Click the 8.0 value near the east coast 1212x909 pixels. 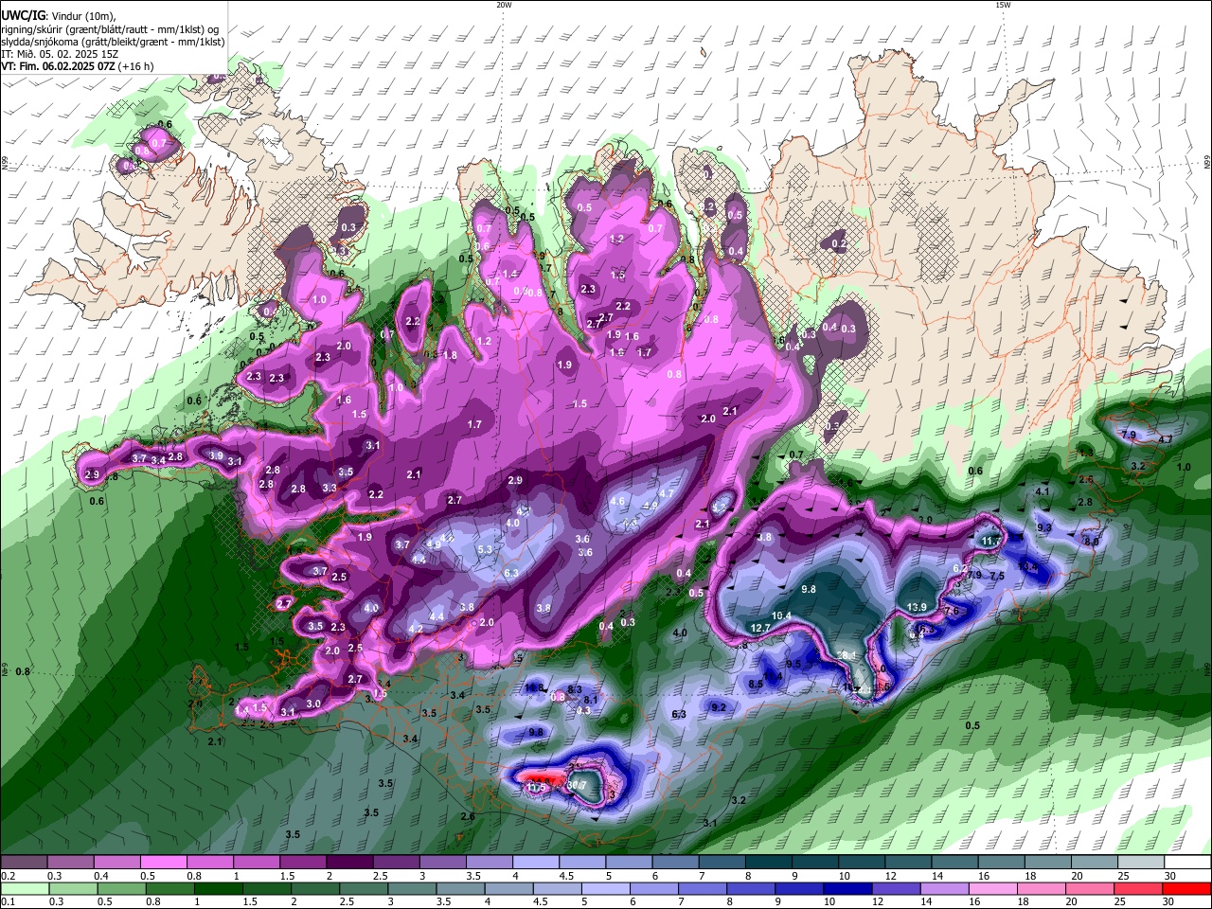(x=1091, y=542)
